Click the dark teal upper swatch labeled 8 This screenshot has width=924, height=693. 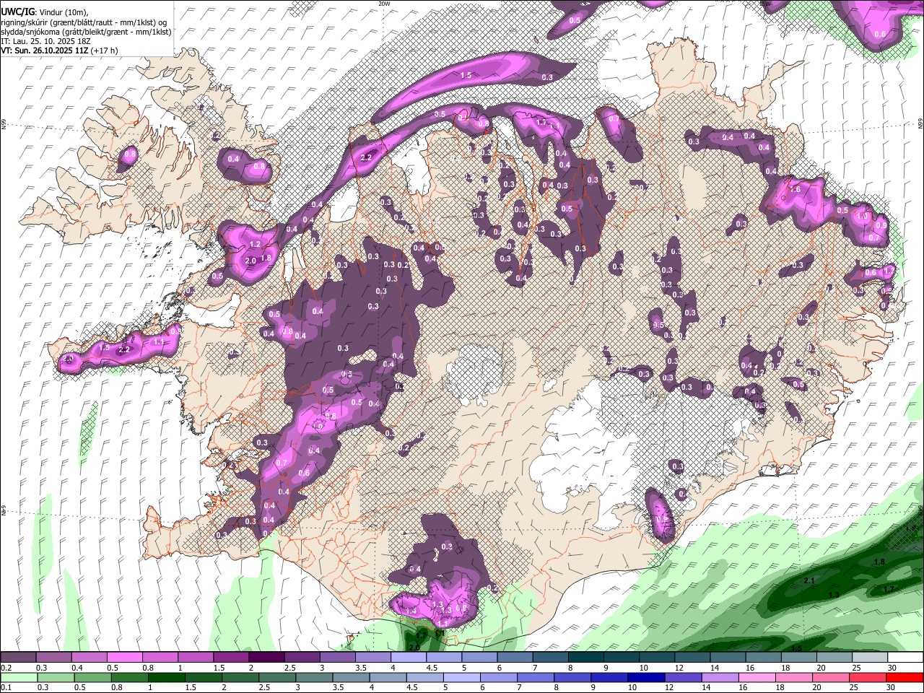coord(585,658)
